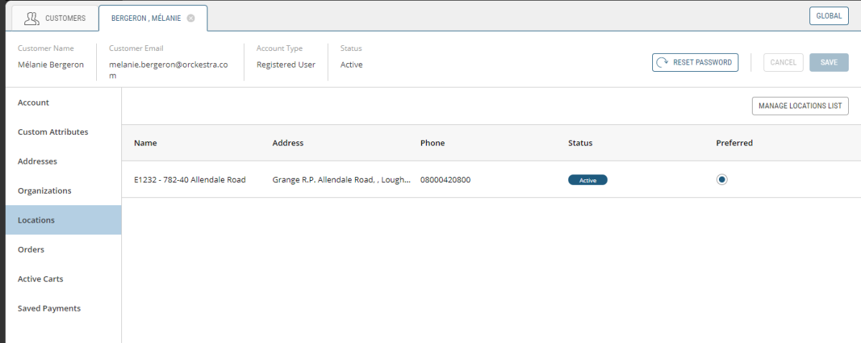Click the reset password circular arrow icon
The image size is (861, 343).
[x=663, y=62]
